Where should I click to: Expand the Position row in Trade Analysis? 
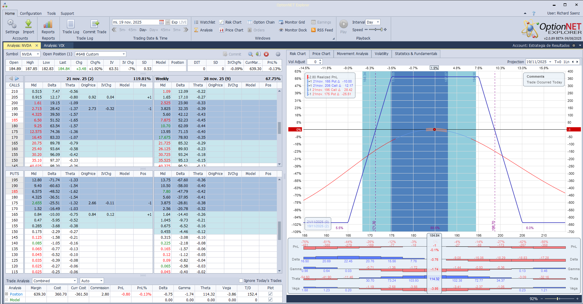[x=7, y=294]
